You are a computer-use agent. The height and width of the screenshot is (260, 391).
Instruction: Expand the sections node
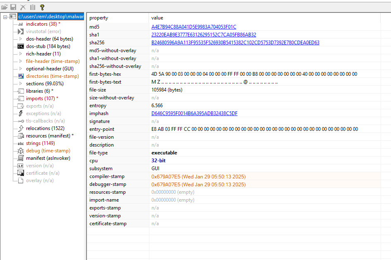21,84
